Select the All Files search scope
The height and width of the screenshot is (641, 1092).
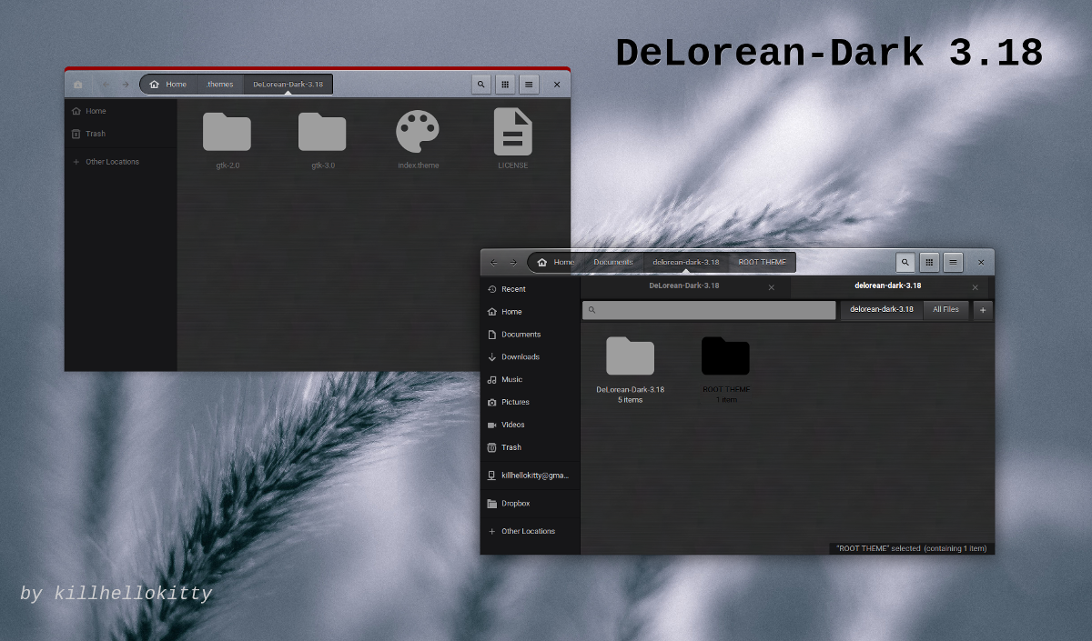point(945,310)
